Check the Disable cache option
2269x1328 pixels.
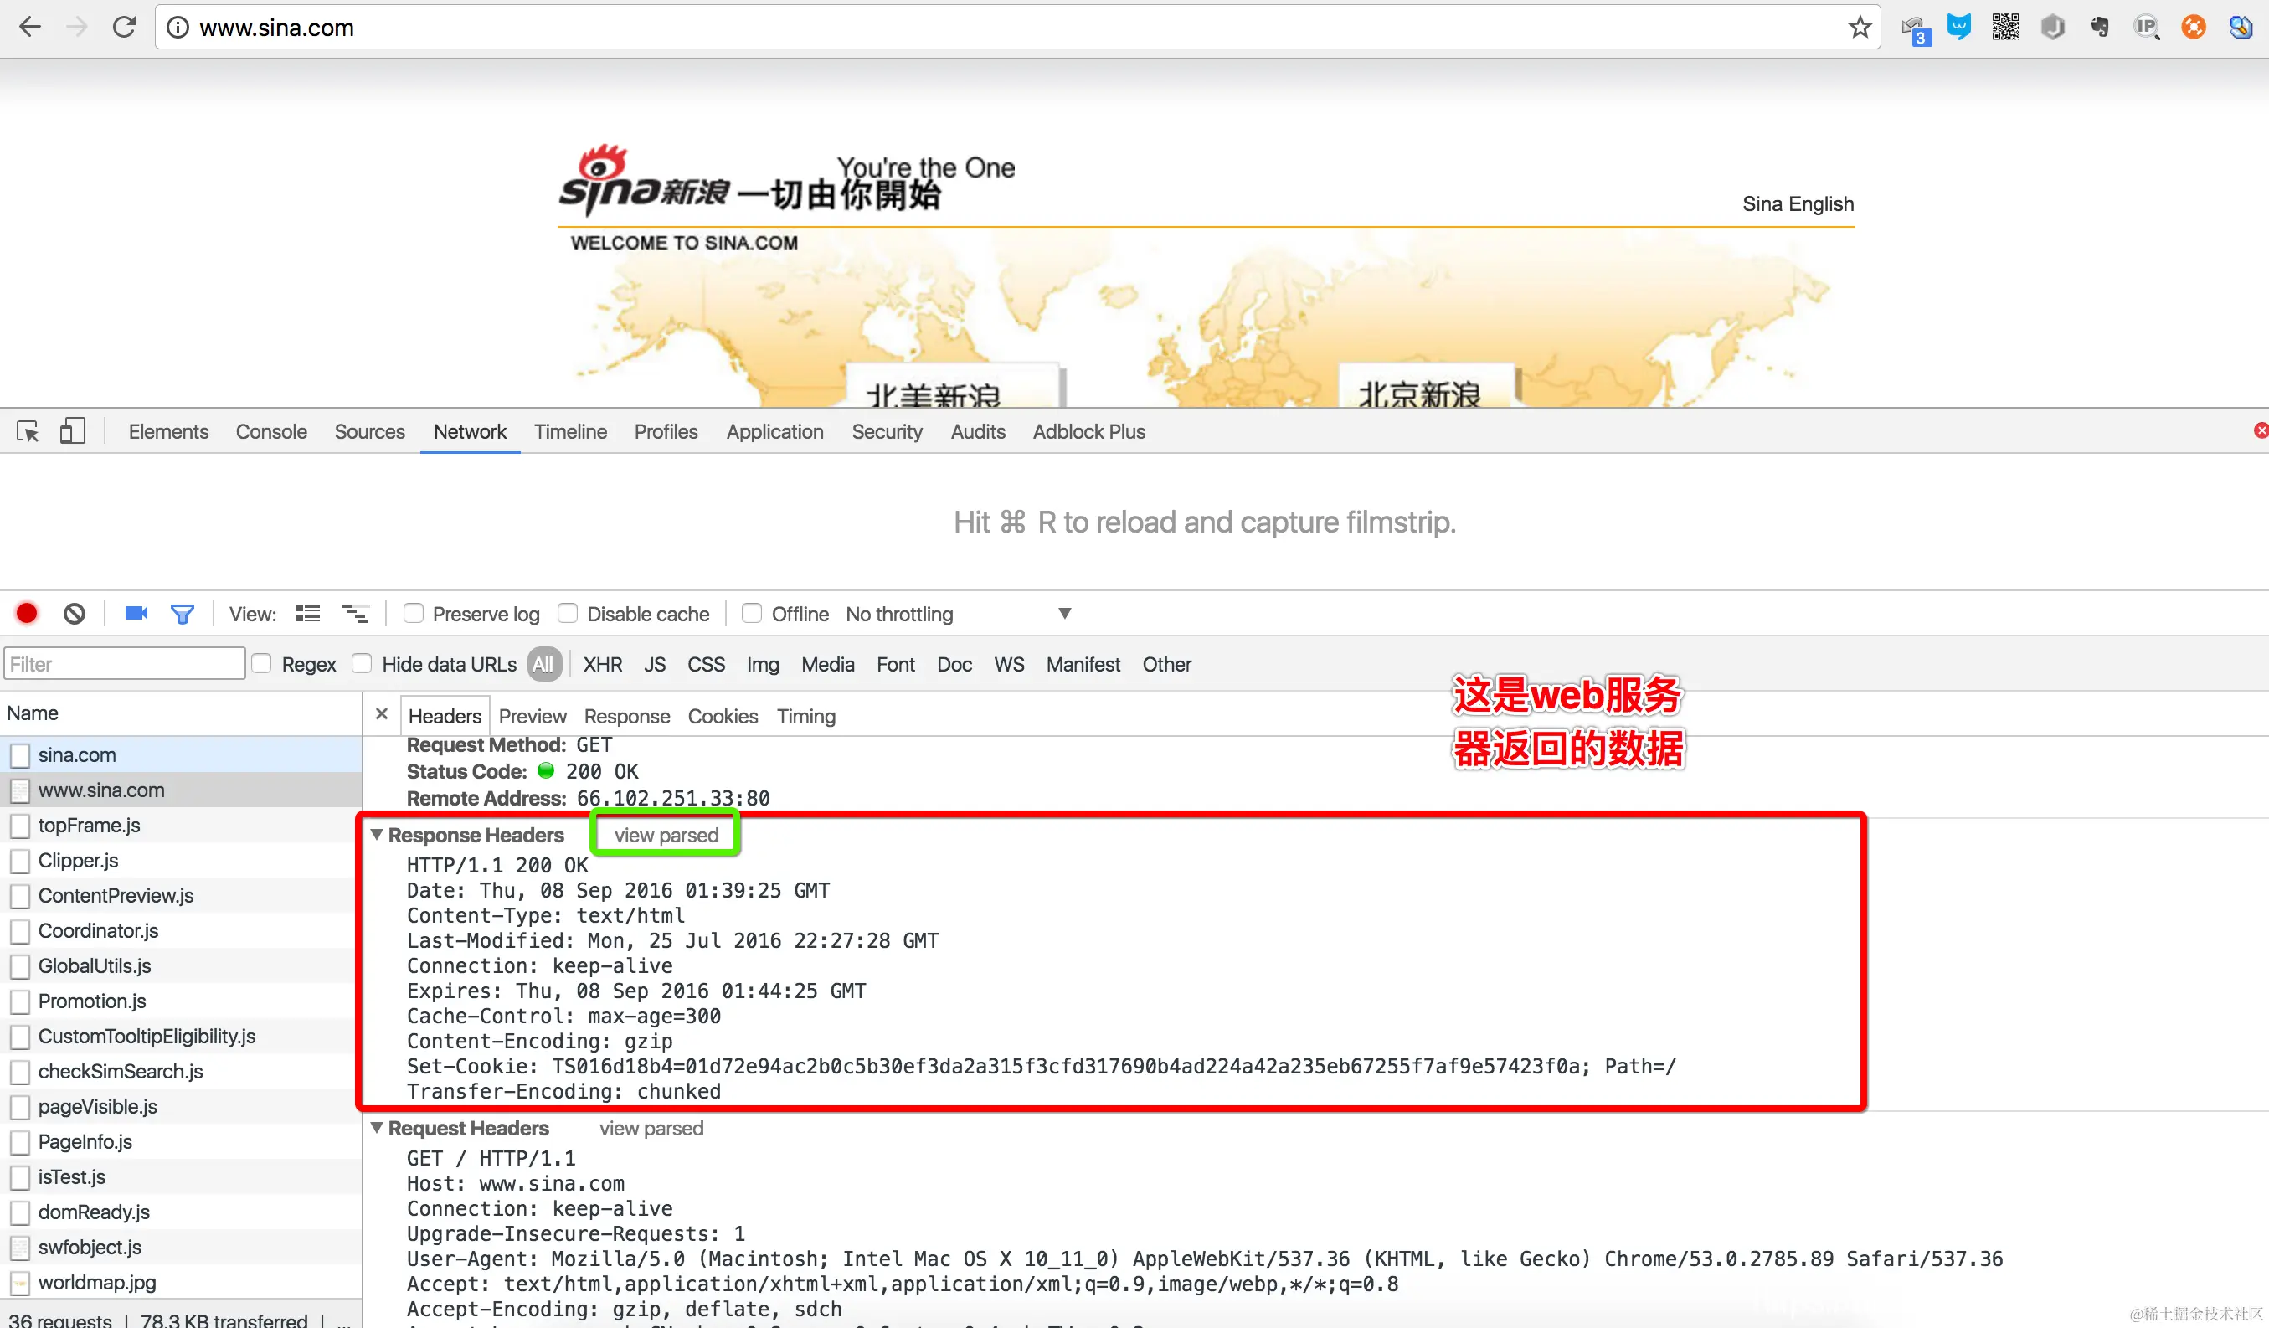click(x=569, y=614)
